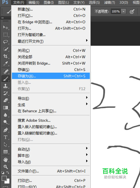Choose 关闭并转到 Bridge entry
Screen dimensions: 140x188
[x=51, y=63]
